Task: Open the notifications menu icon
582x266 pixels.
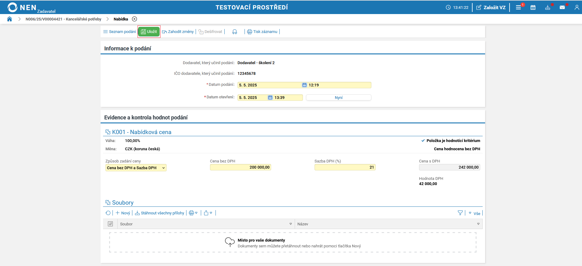Action: [x=518, y=7]
